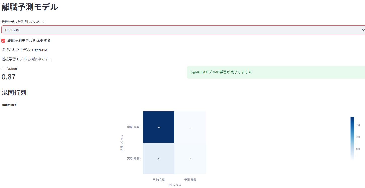Screen dimensions: 365x188
Task: Click the page title 離職予測モデル
Action: click(x=30, y=7)
